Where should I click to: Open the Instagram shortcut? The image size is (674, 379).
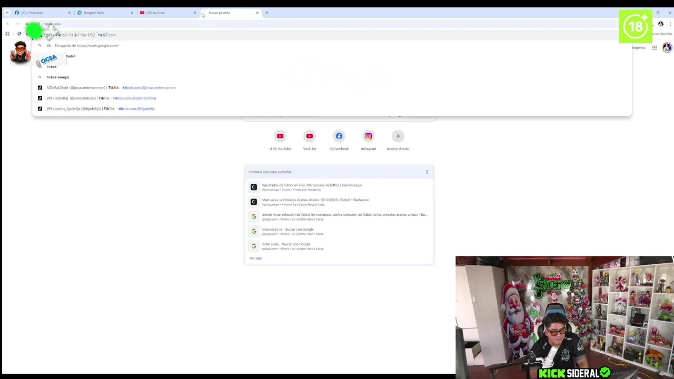pyautogui.click(x=369, y=141)
